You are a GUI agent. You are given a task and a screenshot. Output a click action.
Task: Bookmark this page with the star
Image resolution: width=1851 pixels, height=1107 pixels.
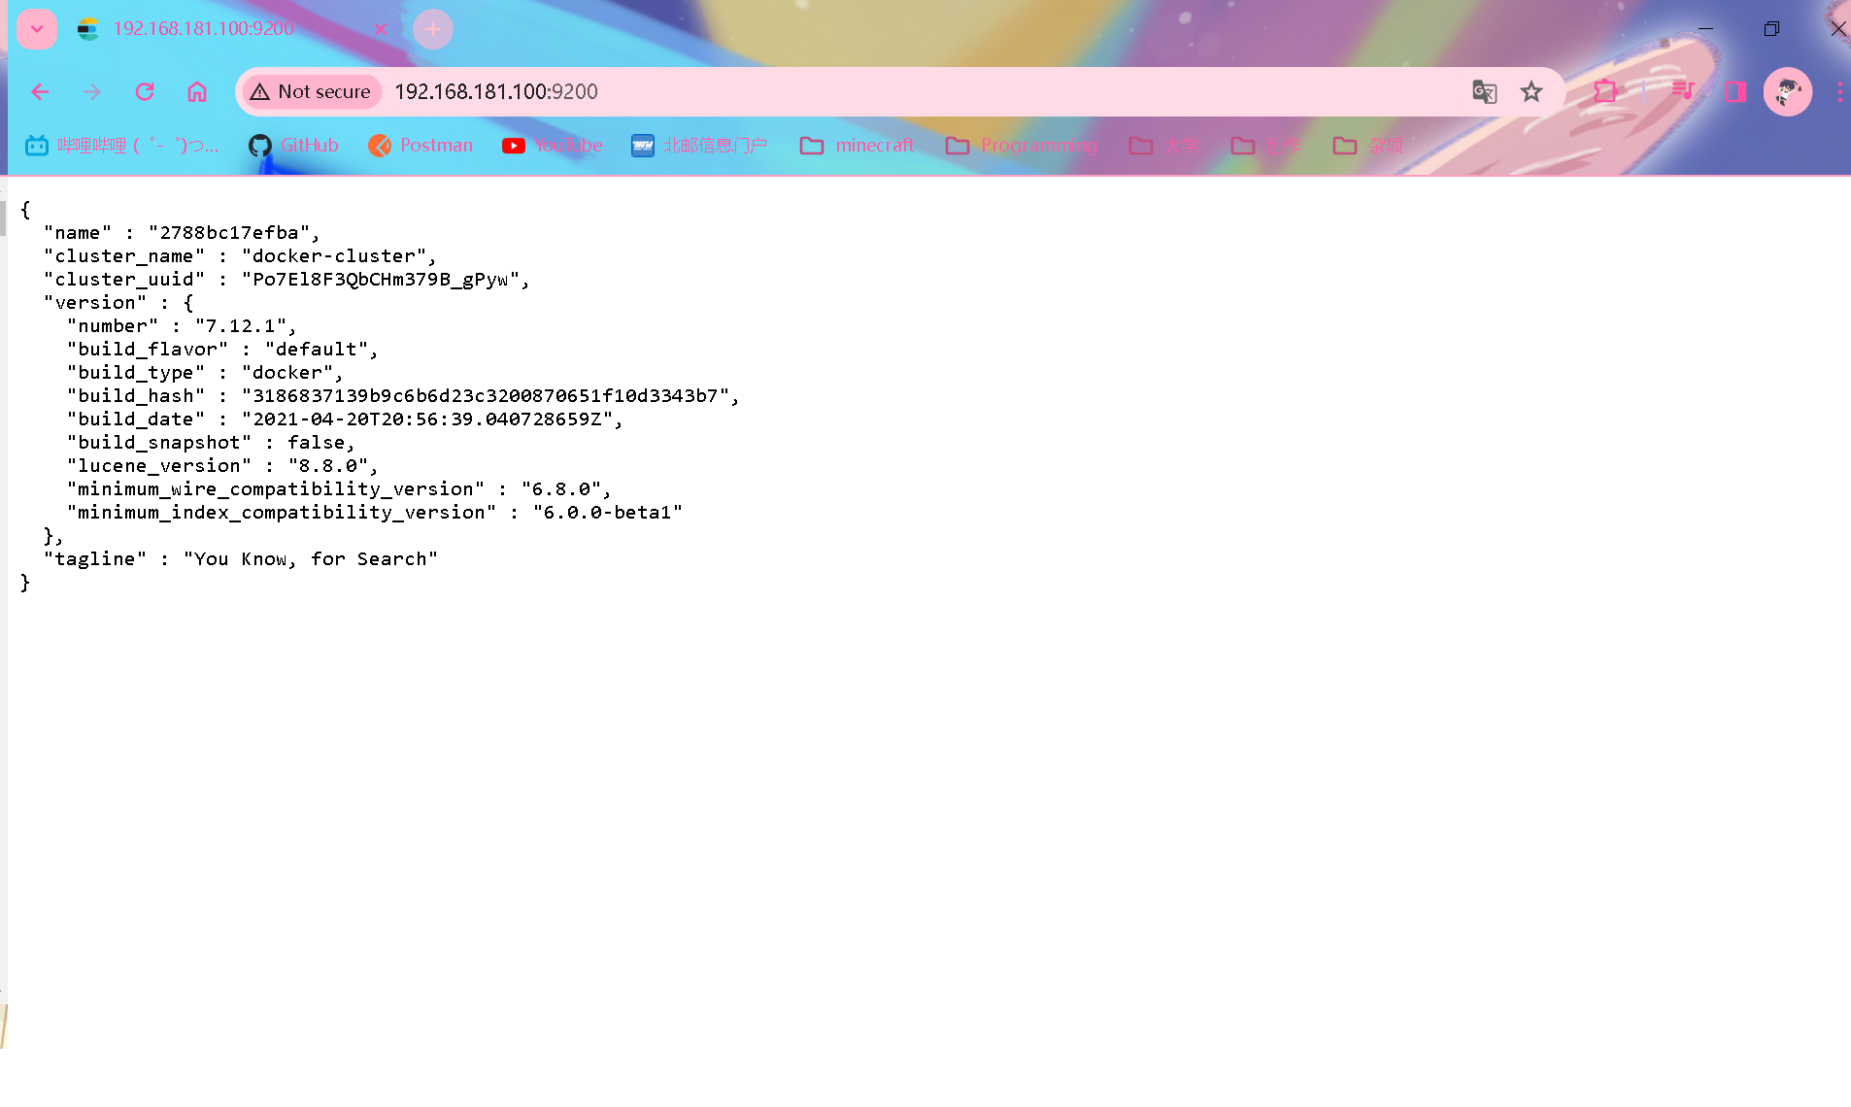click(x=1531, y=91)
